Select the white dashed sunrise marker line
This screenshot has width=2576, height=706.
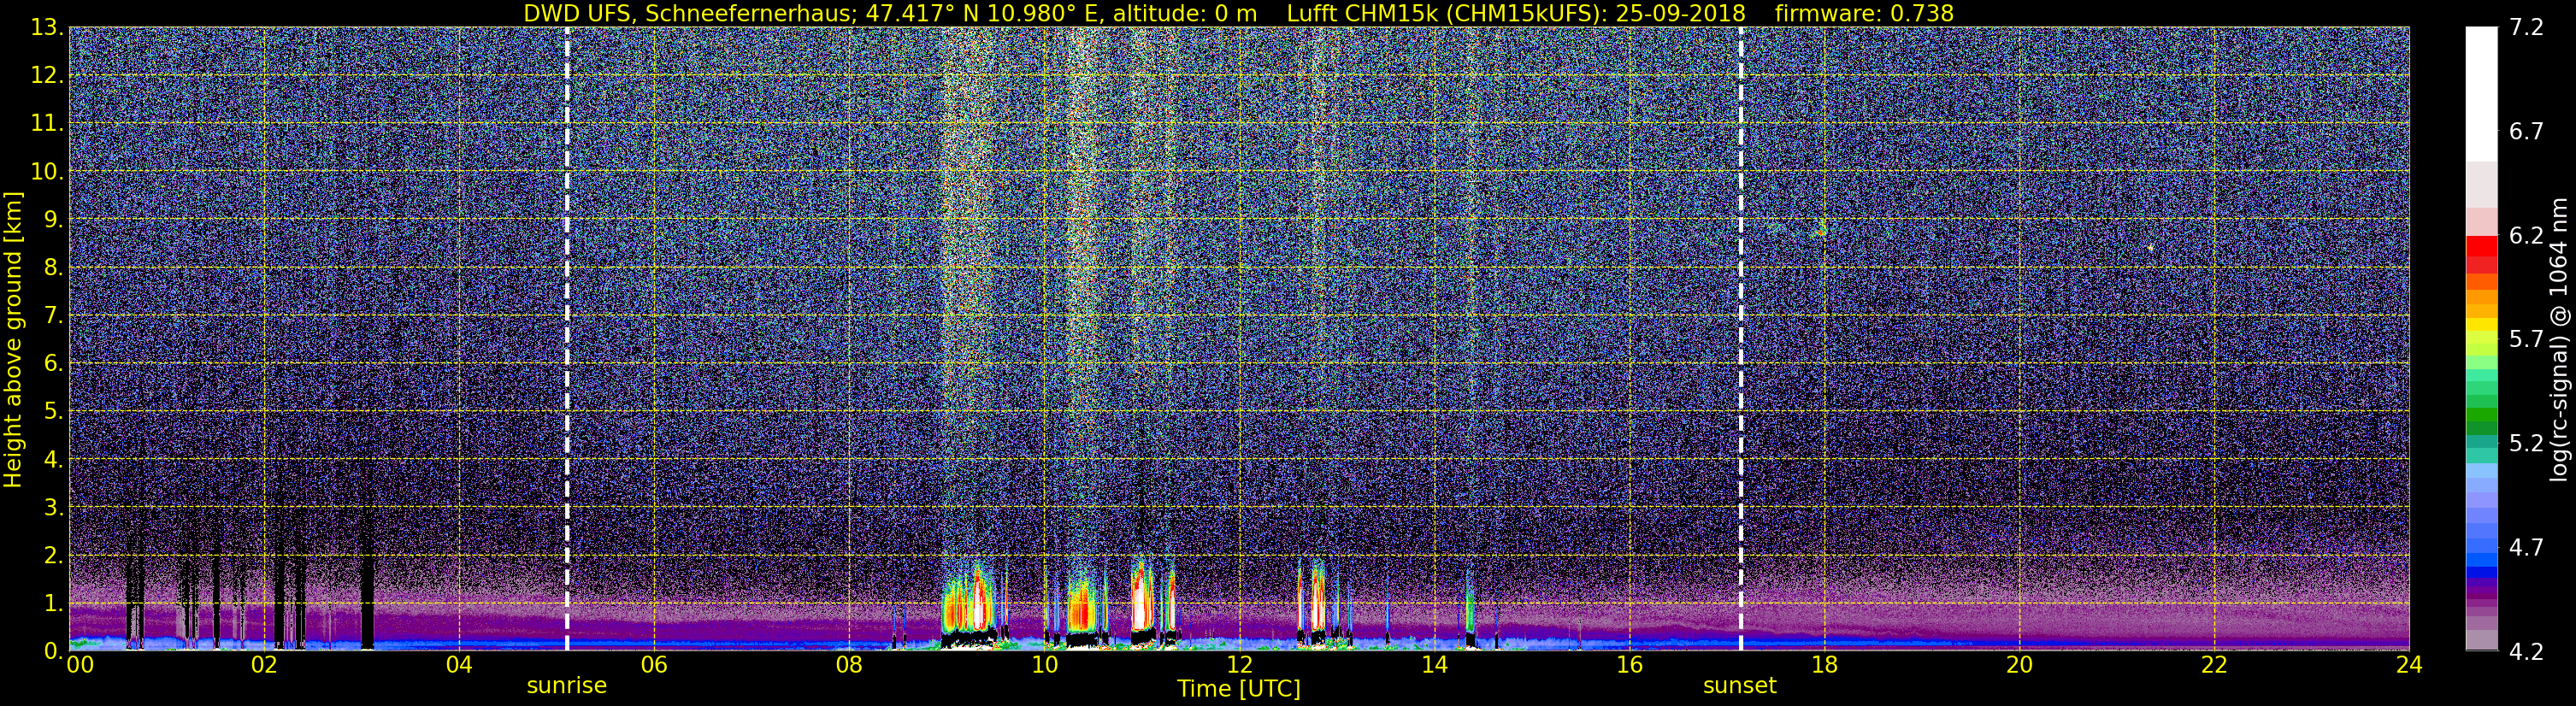(x=567, y=338)
